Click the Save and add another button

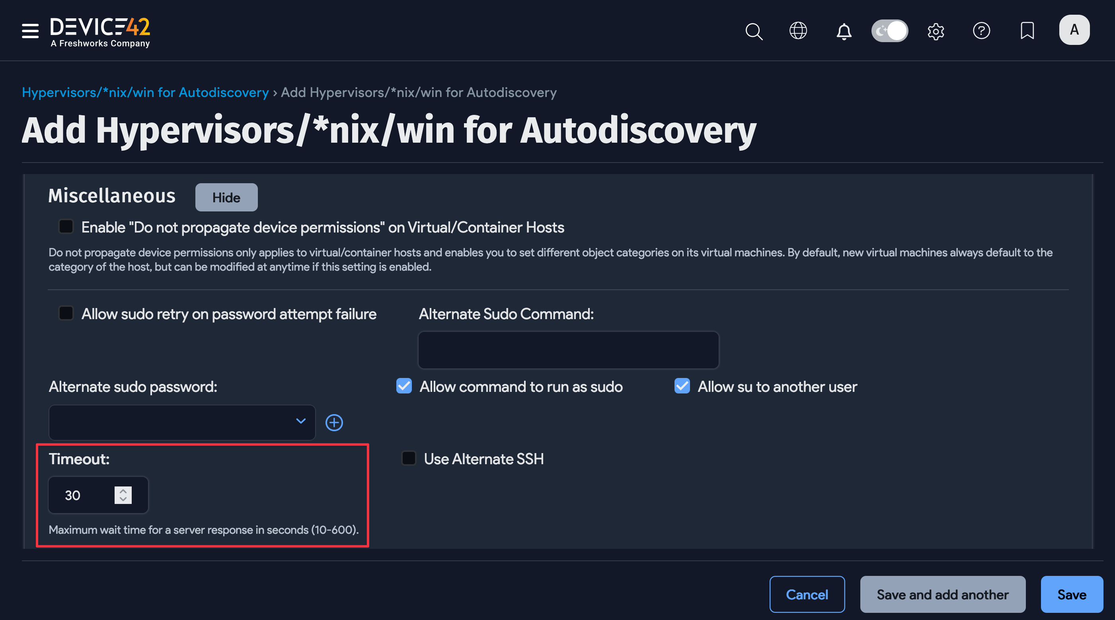tap(942, 595)
